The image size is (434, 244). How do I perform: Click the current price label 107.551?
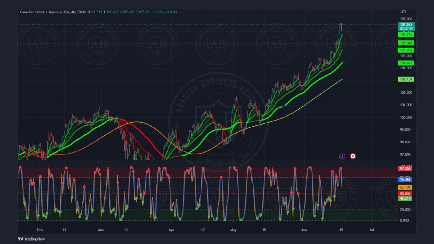406,25
